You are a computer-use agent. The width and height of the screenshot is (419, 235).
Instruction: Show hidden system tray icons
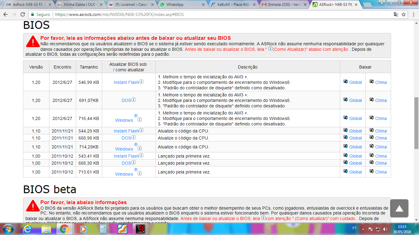[363, 229]
